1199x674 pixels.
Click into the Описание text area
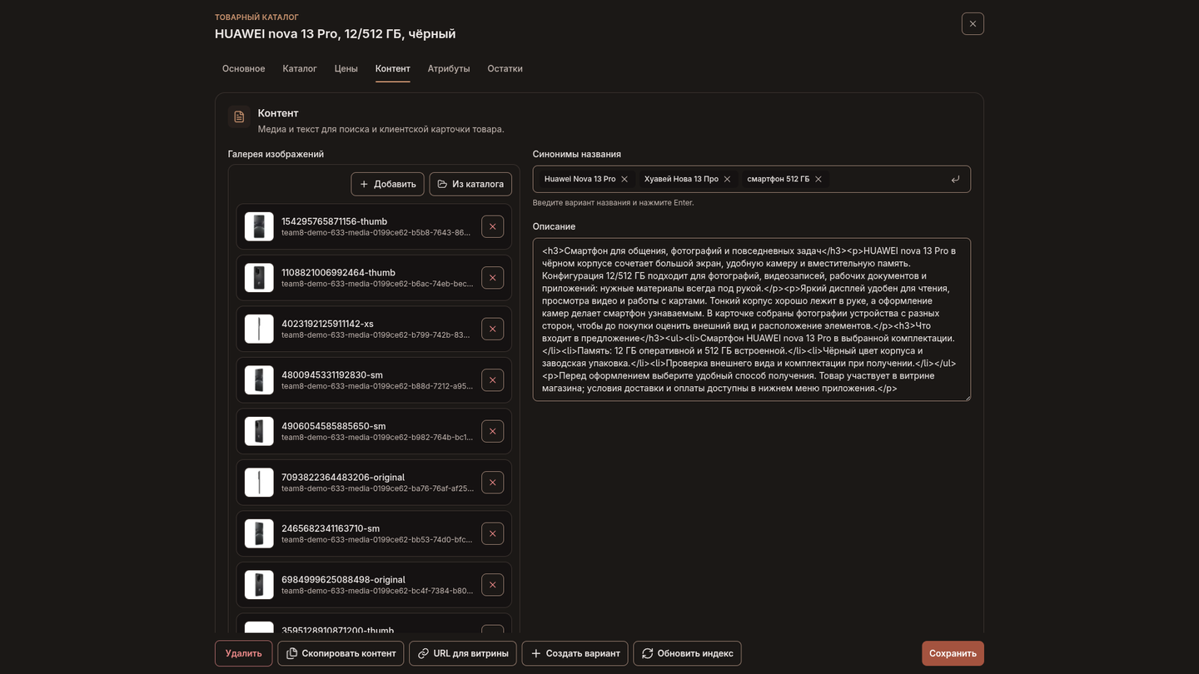752,320
